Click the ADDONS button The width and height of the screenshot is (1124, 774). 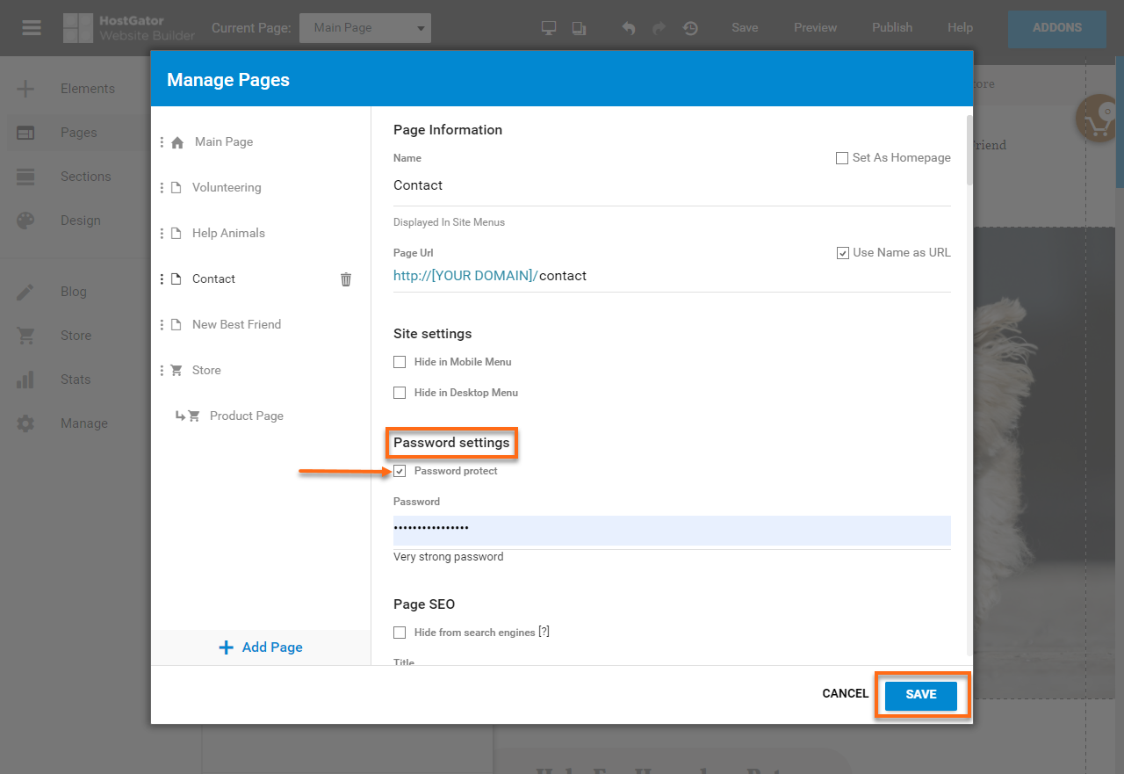(x=1056, y=28)
